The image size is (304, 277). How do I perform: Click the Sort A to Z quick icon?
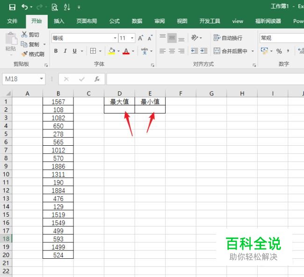(67, 7)
